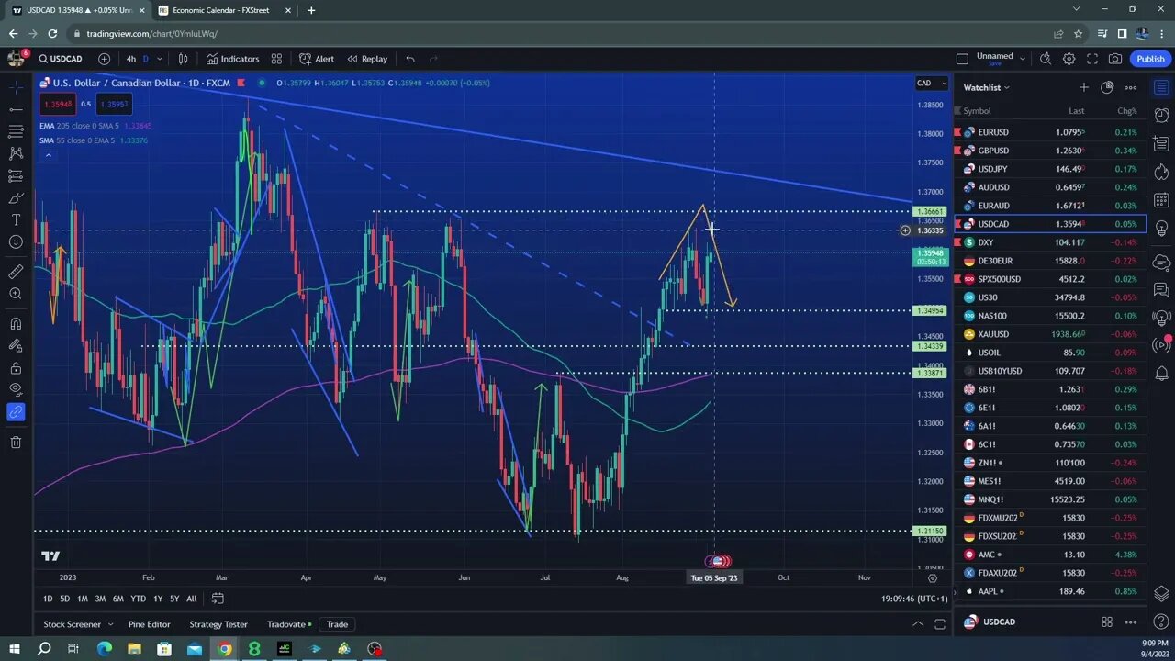Open the chats panel in right sidebar
Image resolution: width=1175 pixels, height=661 pixels.
pos(1161,289)
